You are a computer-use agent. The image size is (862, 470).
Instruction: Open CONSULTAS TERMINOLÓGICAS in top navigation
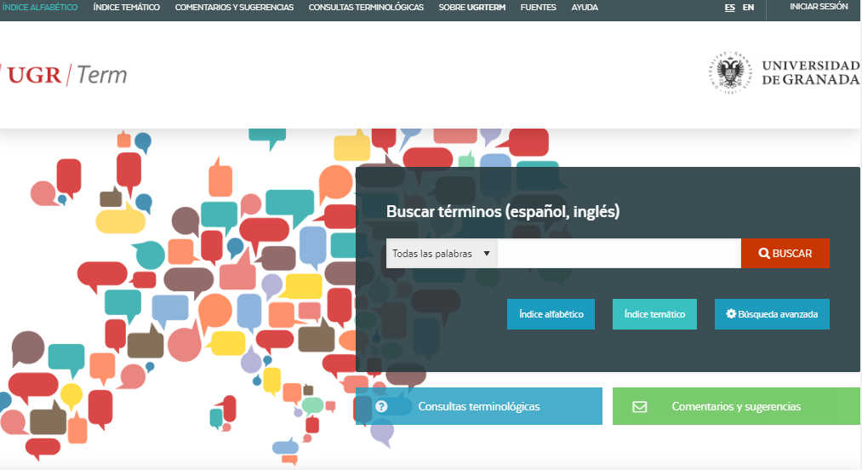coord(366,8)
